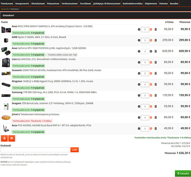Edit quantity field for AMD Ryzen 5 5600X

click(145, 40)
